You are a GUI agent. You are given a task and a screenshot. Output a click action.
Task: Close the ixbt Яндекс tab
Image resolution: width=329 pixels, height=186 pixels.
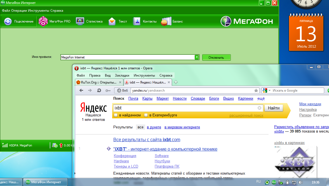169,82
